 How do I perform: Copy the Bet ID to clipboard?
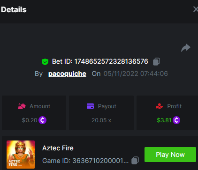coord(156,61)
